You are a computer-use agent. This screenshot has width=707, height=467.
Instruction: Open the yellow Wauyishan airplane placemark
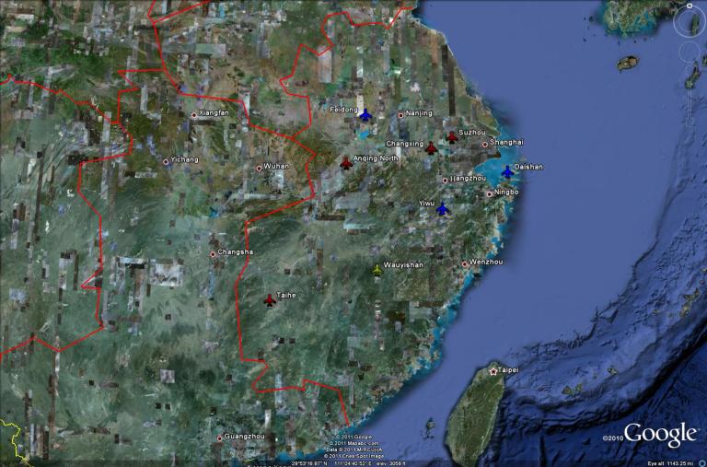(x=376, y=270)
